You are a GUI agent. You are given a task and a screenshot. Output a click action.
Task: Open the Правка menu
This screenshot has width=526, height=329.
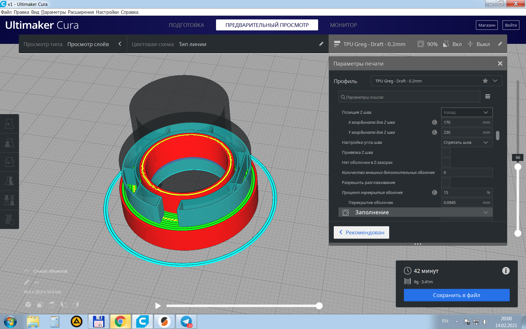[21, 12]
